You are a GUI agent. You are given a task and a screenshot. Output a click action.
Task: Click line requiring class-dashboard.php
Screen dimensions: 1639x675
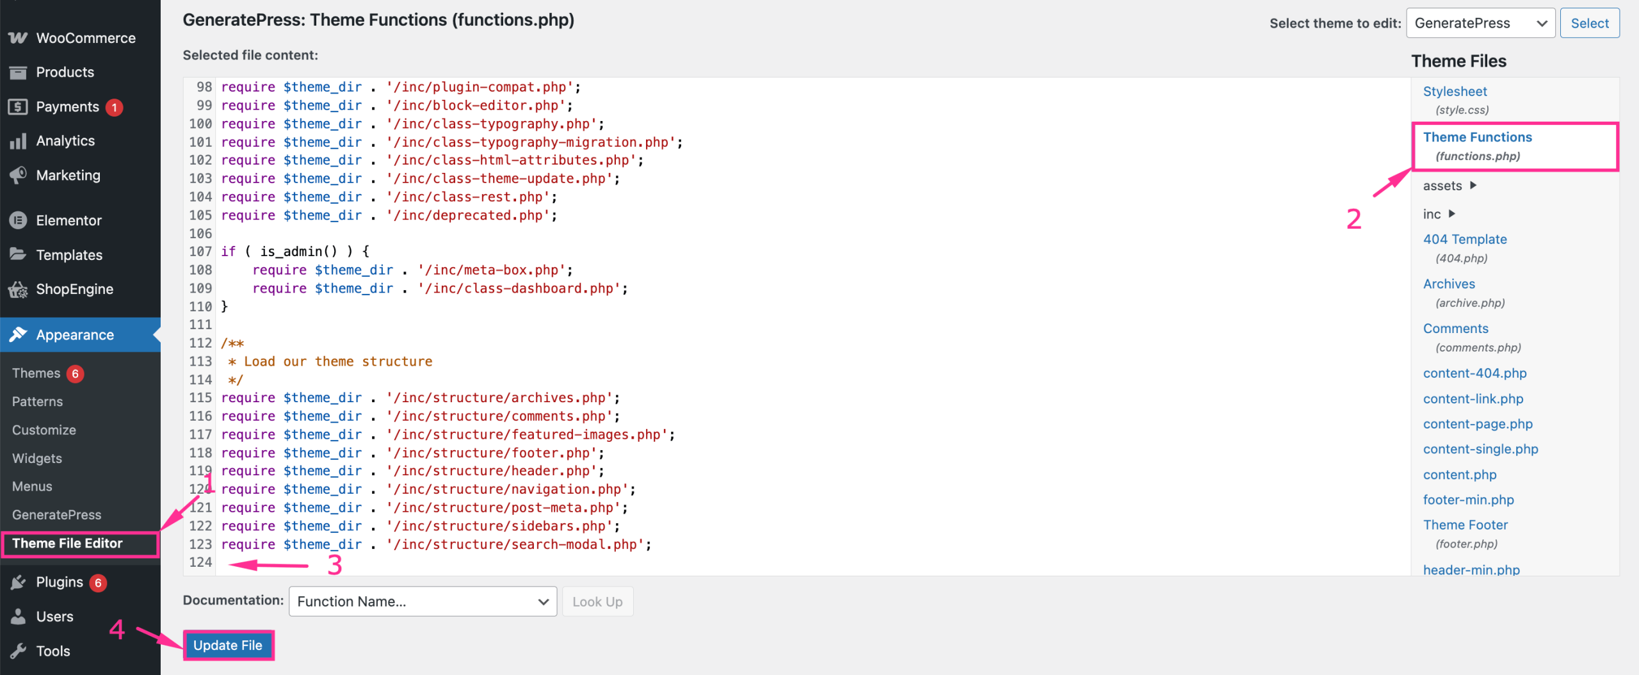coord(440,288)
